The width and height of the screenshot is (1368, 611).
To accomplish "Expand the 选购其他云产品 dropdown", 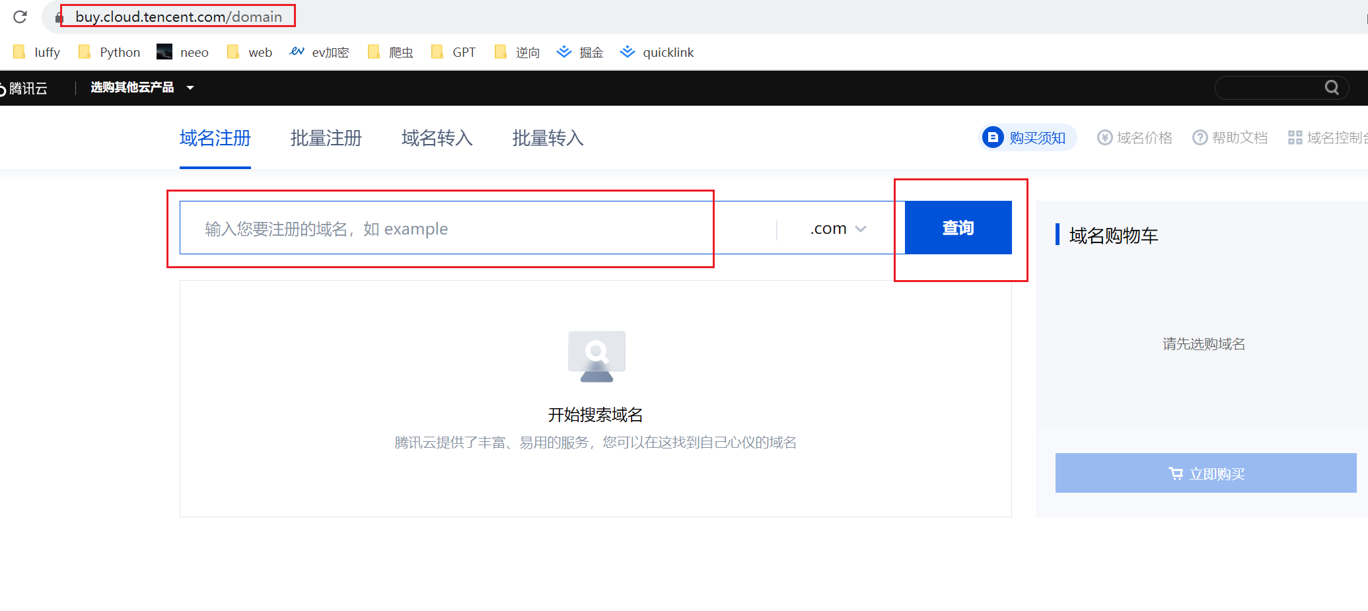I will [x=142, y=87].
